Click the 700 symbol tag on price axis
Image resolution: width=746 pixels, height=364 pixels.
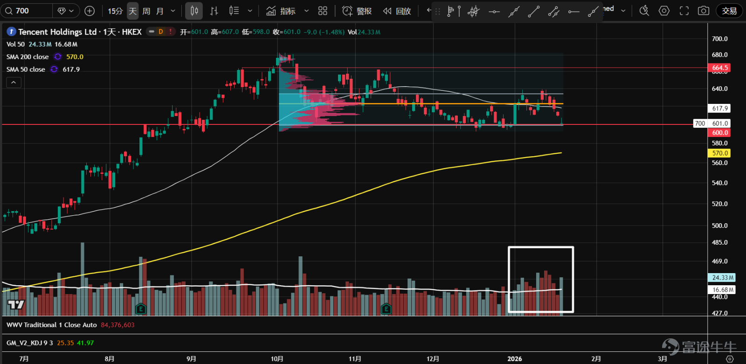pos(700,124)
